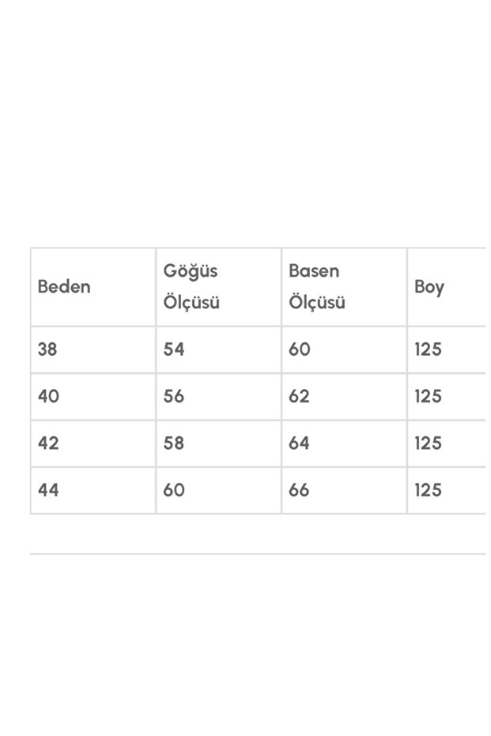Click size 44 in the Beden column
Screen dimensions: 491x736
pyautogui.click(x=48, y=489)
